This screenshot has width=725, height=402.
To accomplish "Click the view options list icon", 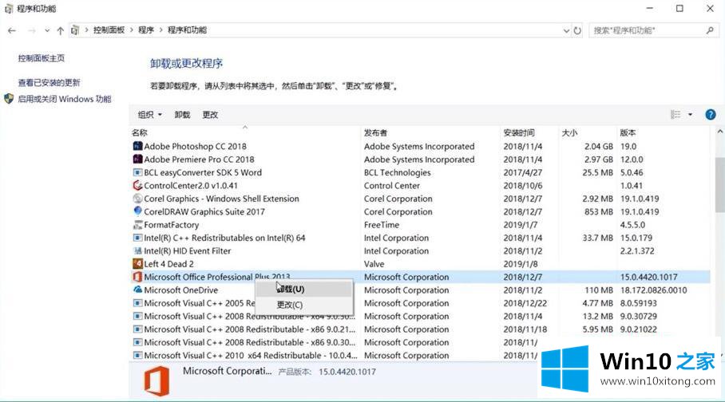I will click(675, 115).
